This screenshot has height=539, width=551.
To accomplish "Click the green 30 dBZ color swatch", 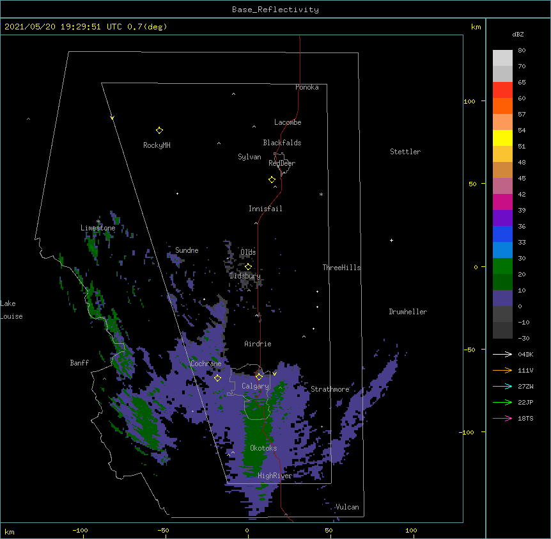I will click(x=502, y=266).
